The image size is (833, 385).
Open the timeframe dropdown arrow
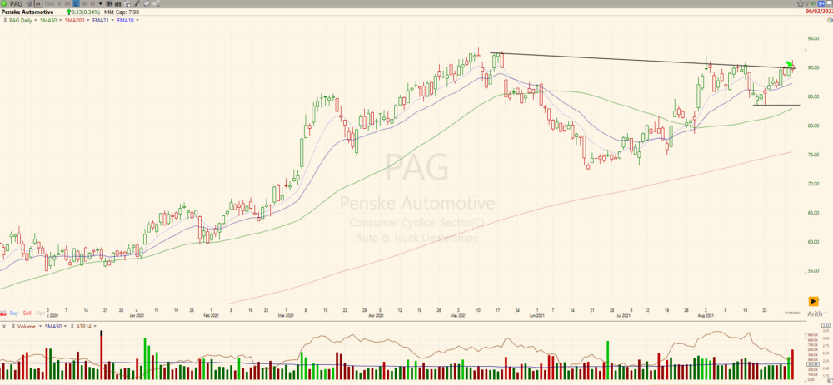(101, 3)
